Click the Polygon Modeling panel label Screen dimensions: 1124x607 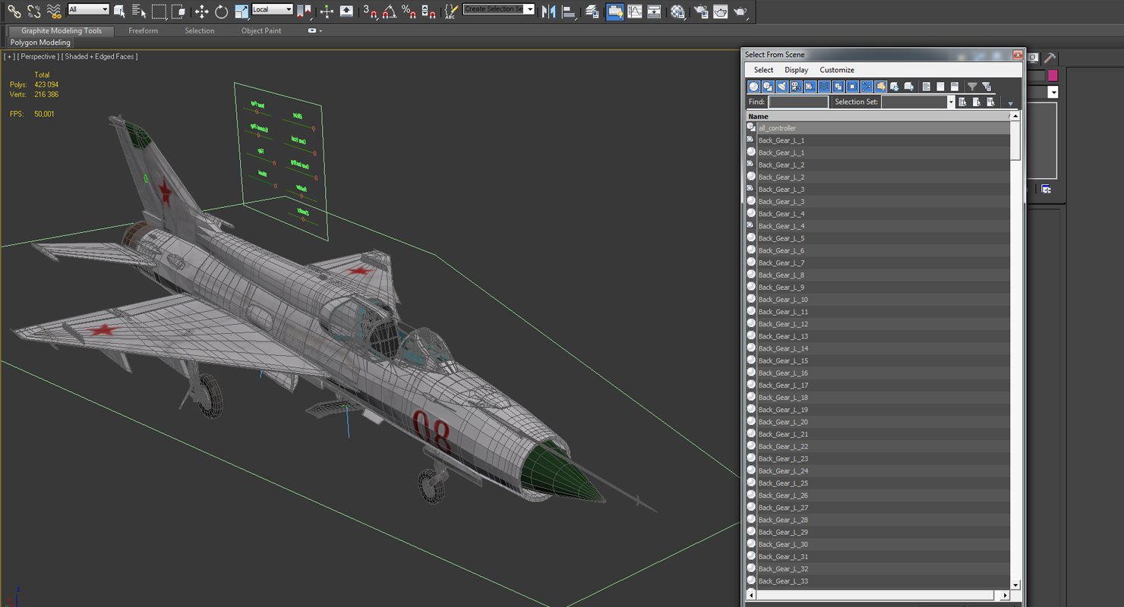pyautogui.click(x=40, y=42)
